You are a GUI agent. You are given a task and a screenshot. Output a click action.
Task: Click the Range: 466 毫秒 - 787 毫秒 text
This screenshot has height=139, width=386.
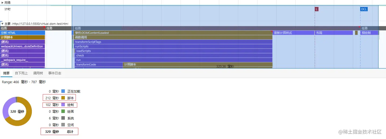[24, 82]
